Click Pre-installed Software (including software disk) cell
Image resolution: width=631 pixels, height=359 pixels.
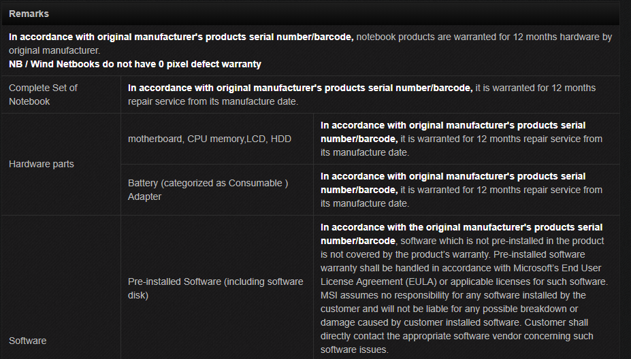click(x=216, y=288)
